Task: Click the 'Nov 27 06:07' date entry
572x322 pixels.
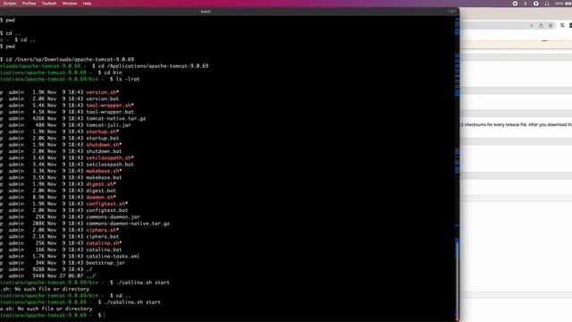Action: pos(65,276)
